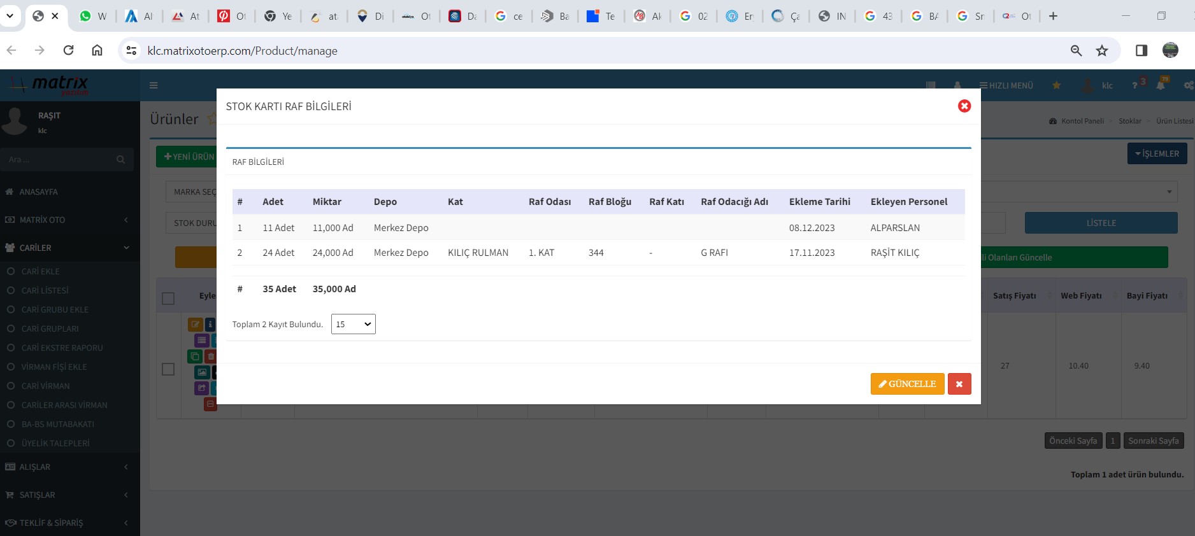This screenshot has height=536, width=1195.
Task: Click the red cancel X button beside GÜNCELLE
Action: [959, 384]
